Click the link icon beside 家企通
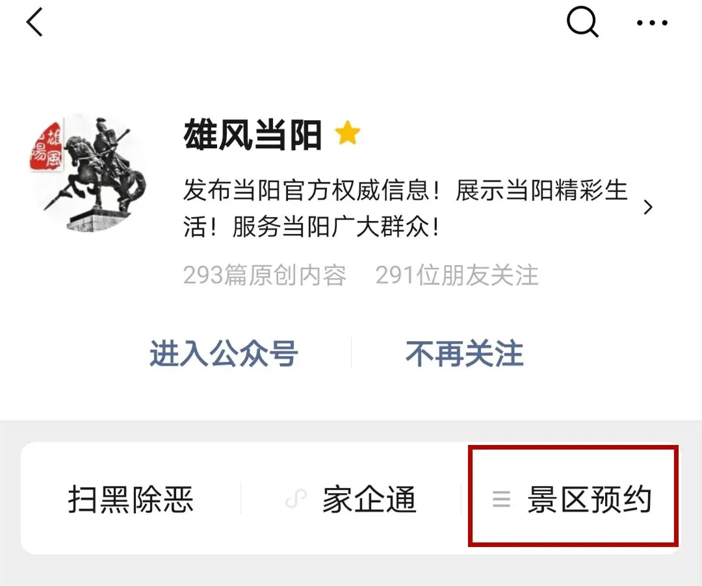The image size is (702, 586). pyautogui.click(x=296, y=499)
